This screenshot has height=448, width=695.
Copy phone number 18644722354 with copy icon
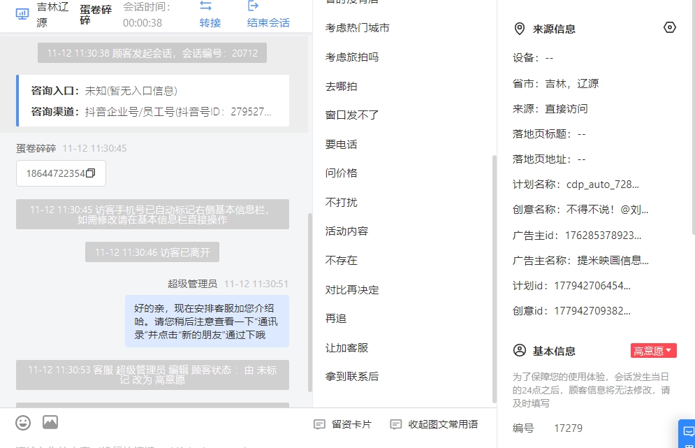tap(90, 173)
